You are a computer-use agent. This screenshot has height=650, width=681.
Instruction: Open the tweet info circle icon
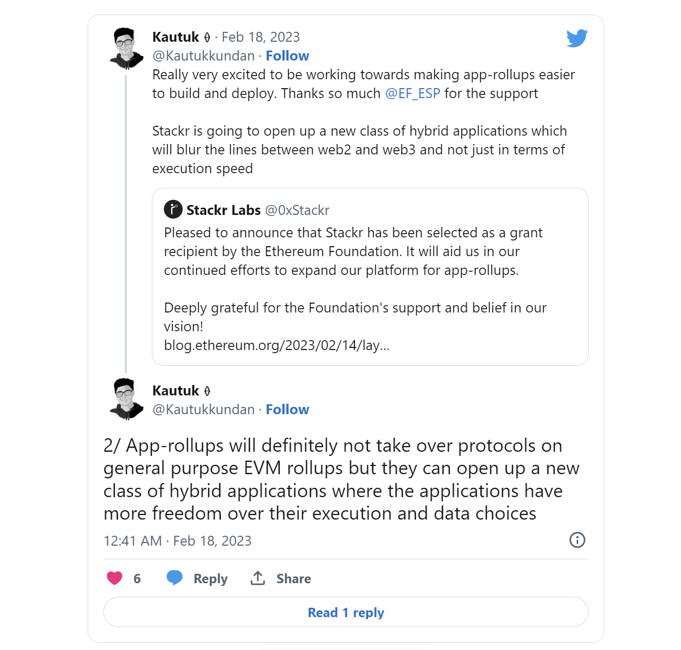(x=577, y=540)
